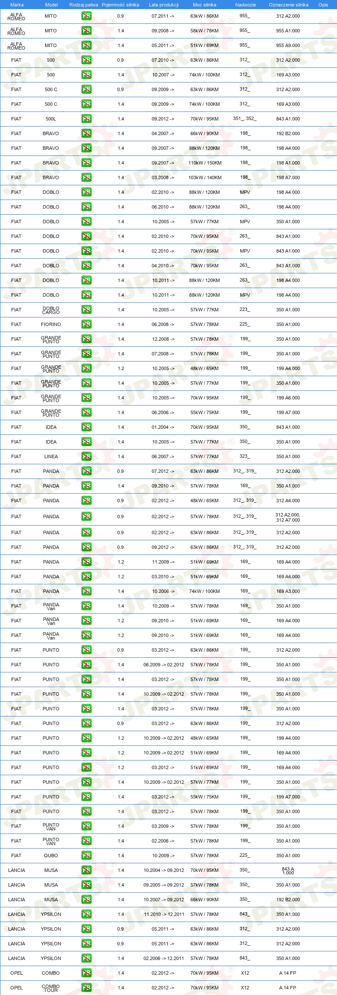Click model name LINEA
The image size is (337, 995).
pyautogui.click(x=51, y=456)
